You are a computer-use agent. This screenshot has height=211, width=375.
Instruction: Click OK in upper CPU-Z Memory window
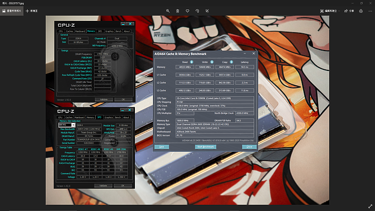click(123, 100)
